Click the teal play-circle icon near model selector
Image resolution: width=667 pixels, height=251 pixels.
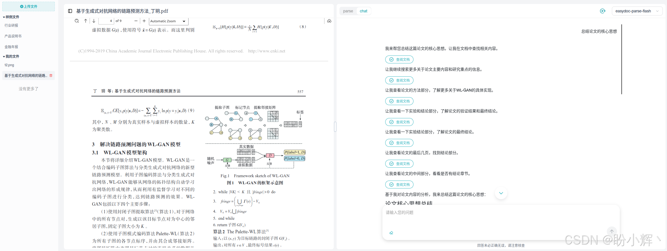(603, 11)
